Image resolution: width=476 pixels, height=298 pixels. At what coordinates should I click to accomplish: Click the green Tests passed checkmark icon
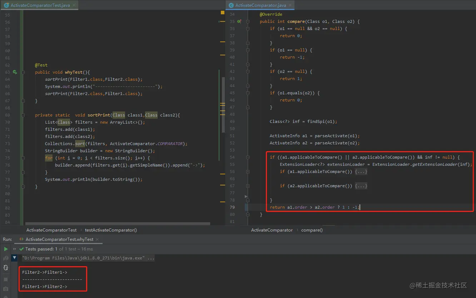[22, 249]
